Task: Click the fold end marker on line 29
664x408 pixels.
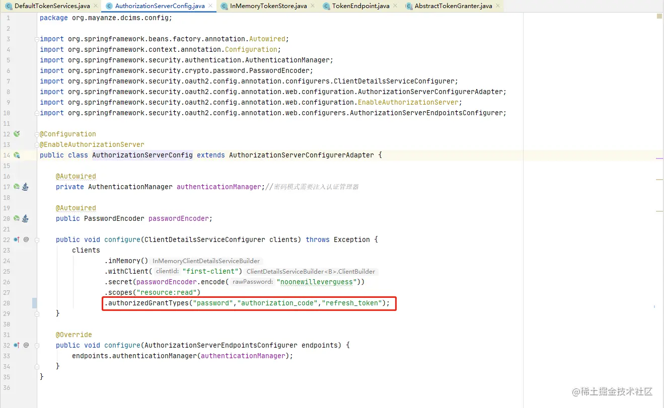Action: click(37, 313)
